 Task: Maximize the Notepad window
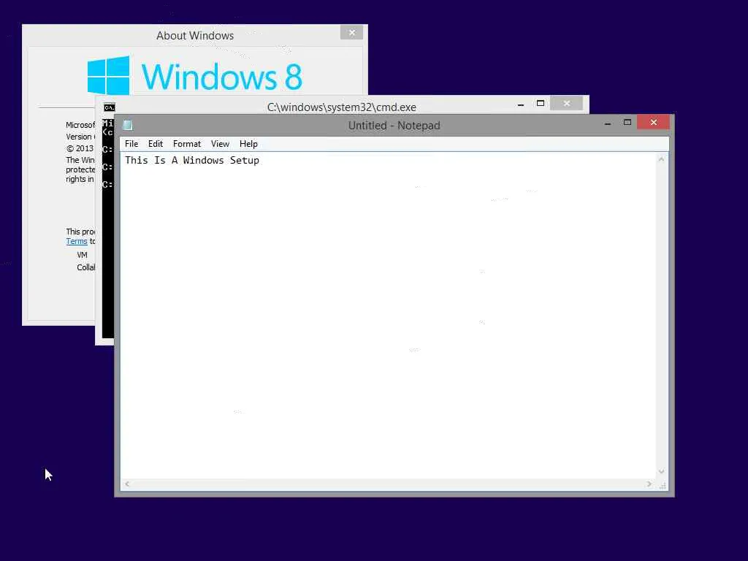(627, 123)
